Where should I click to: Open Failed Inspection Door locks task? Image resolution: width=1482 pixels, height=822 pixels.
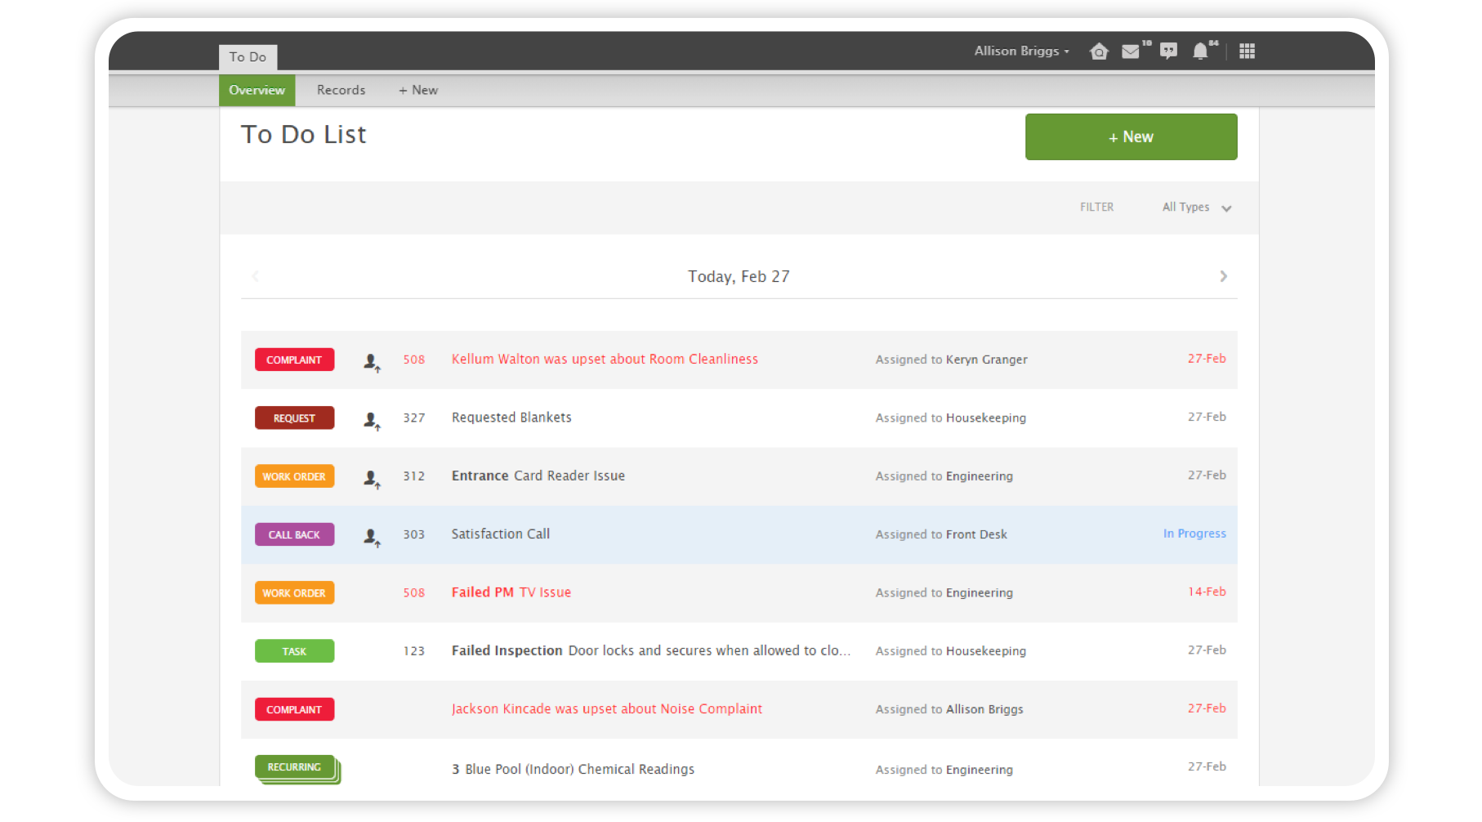coord(651,650)
